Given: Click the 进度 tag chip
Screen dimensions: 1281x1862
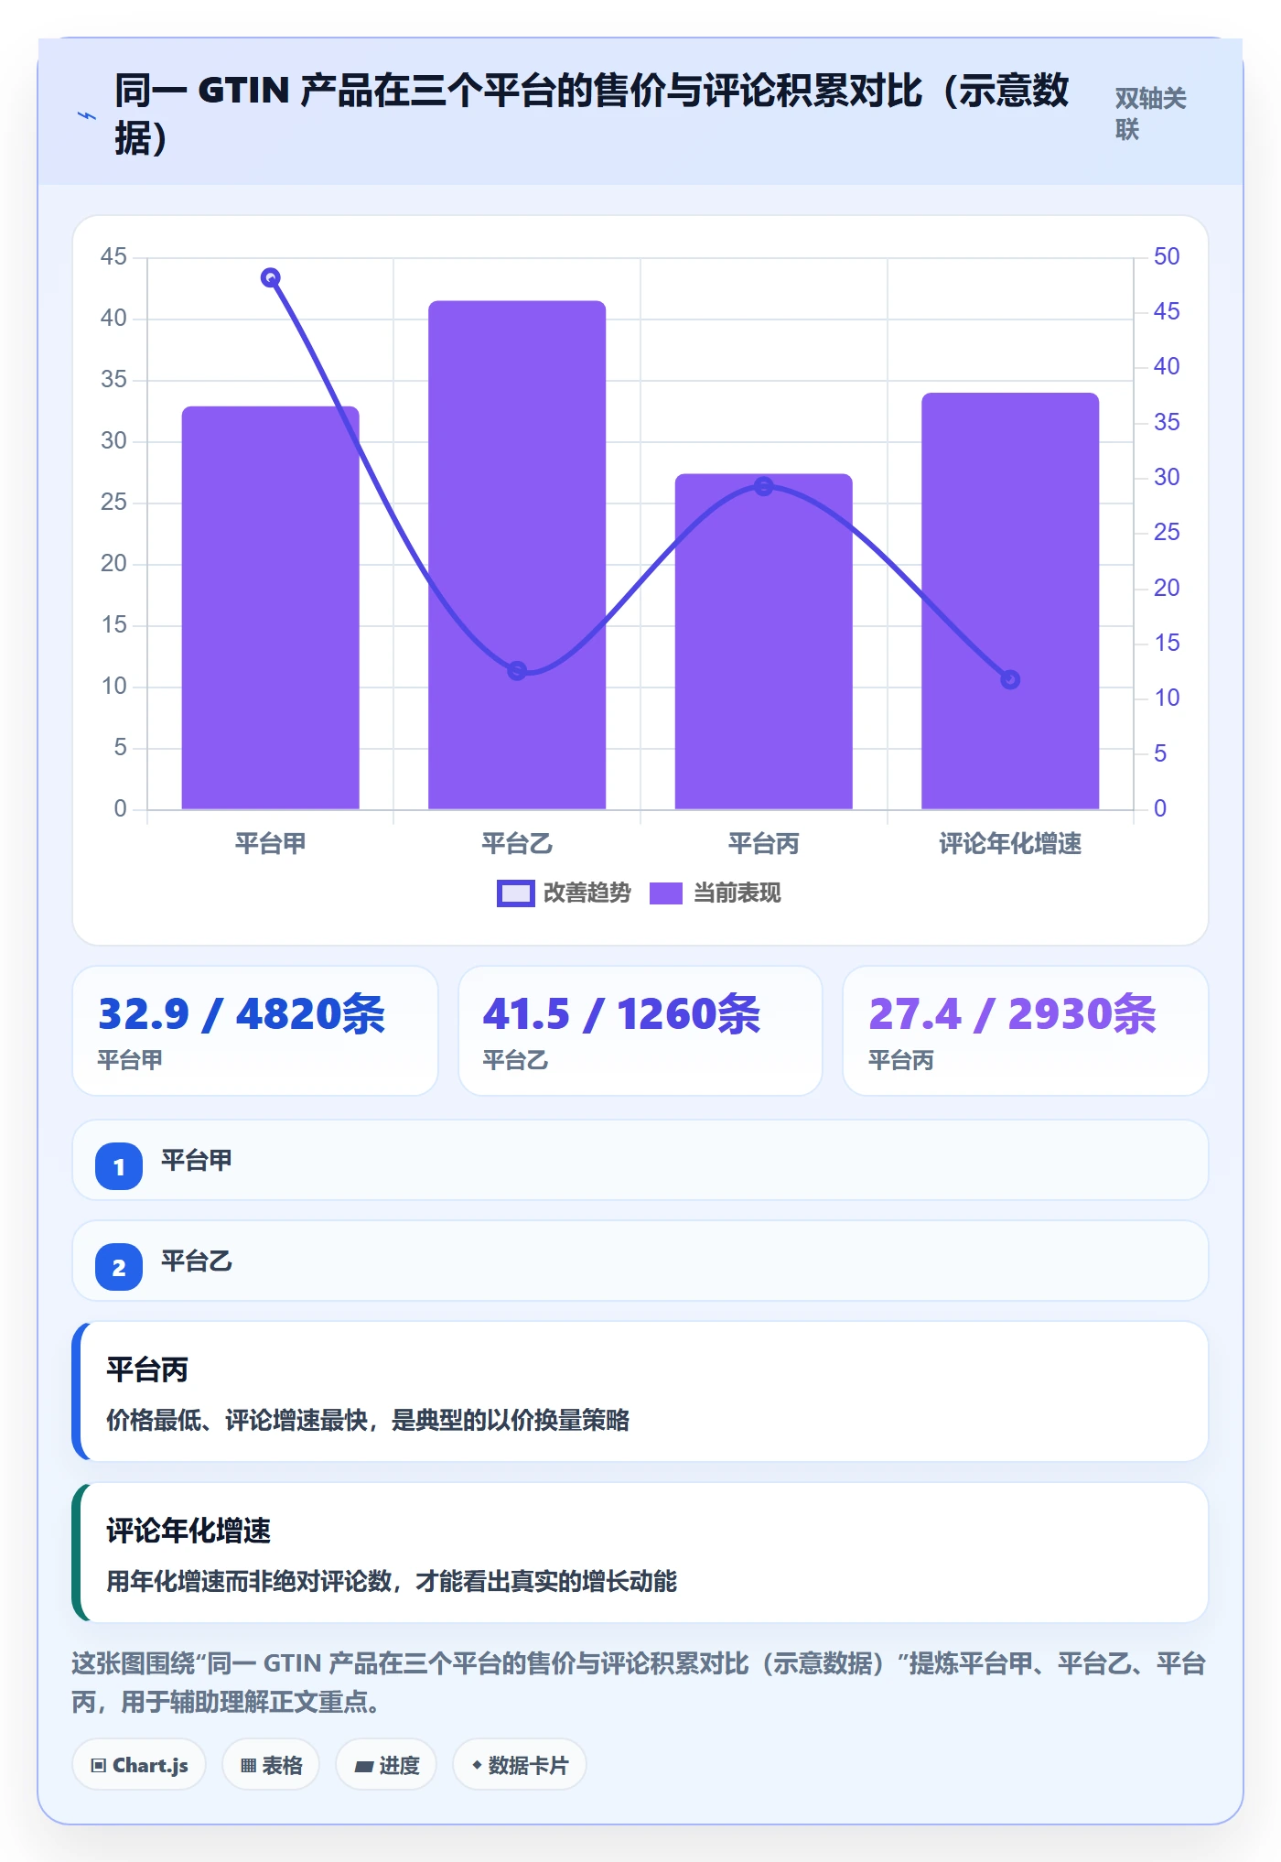Looking at the screenshot, I should tap(386, 1765).
